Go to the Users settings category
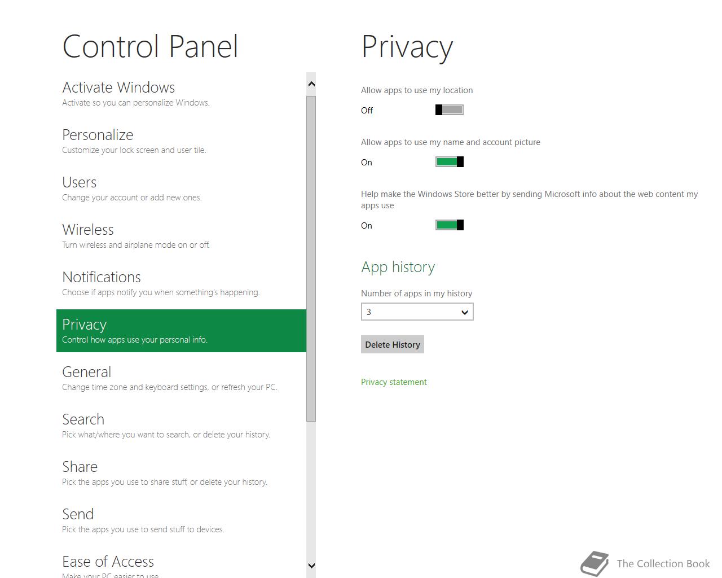The width and height of the screenshot is (722, 578). [181, 189]
